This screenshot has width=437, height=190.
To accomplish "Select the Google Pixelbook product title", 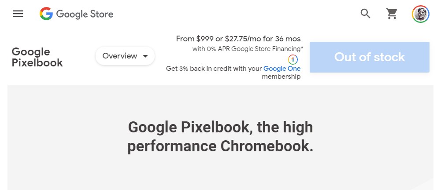I will coord(37,57).
